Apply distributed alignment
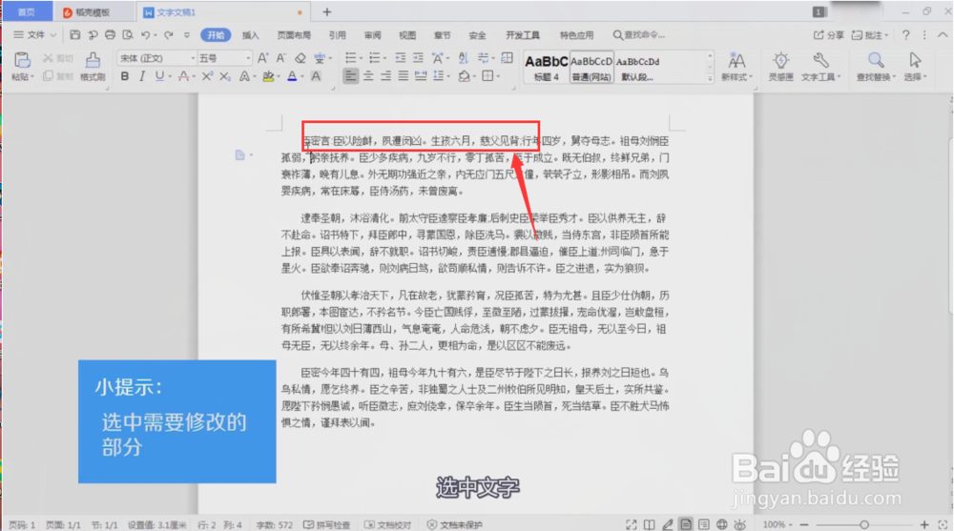The image size is (954, 531). (421, 76)
